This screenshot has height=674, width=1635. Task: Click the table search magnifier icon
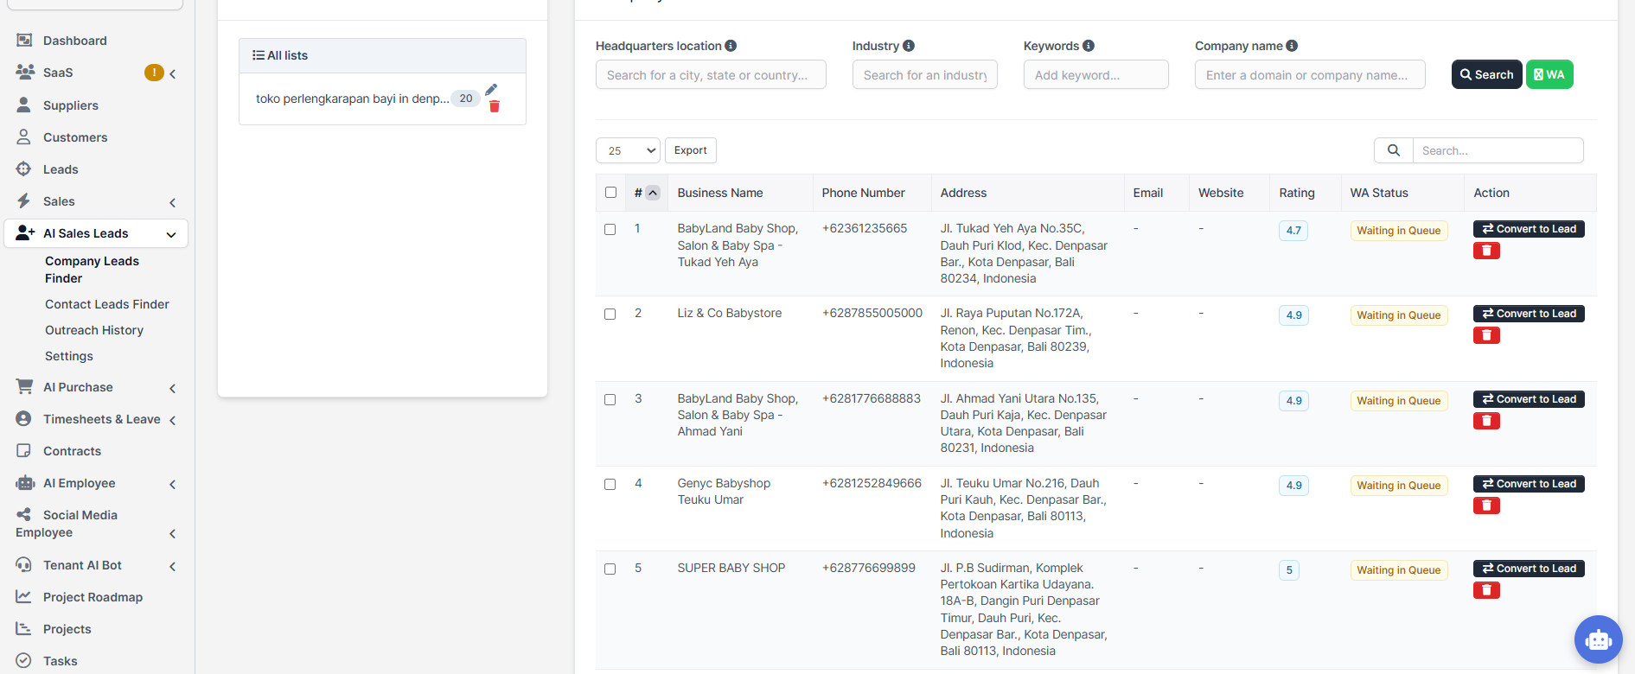pos(1394,150)
